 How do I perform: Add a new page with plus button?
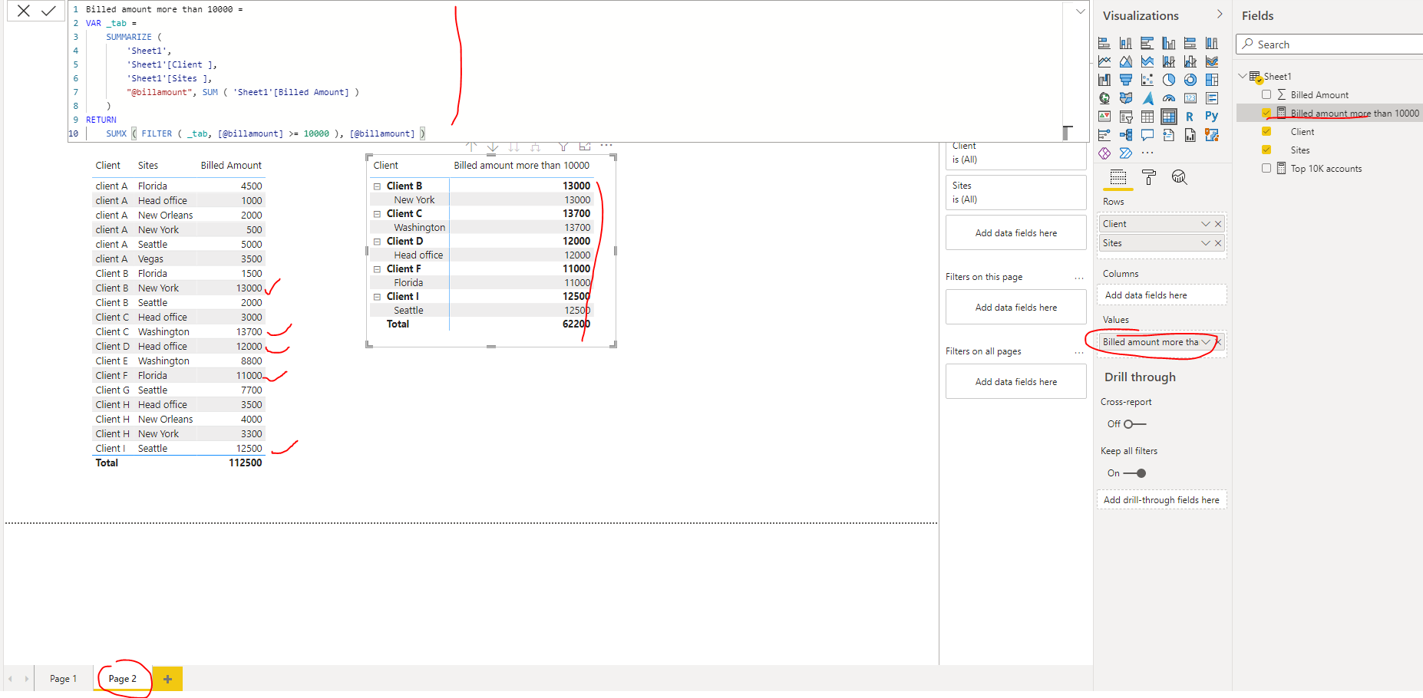pos(167,679)
